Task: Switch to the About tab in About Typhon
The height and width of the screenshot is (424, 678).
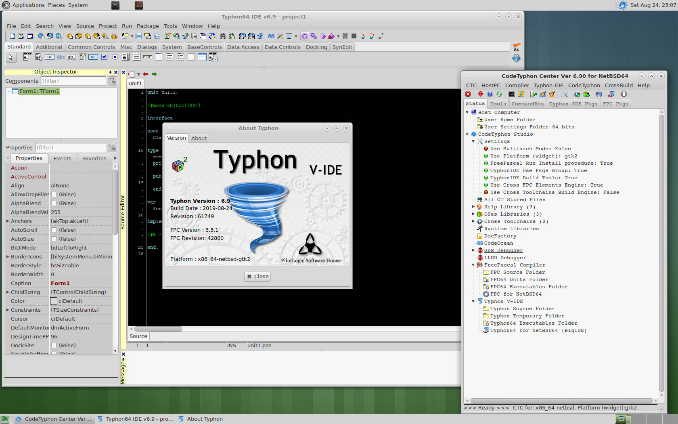Action: [x=199, y=138]
